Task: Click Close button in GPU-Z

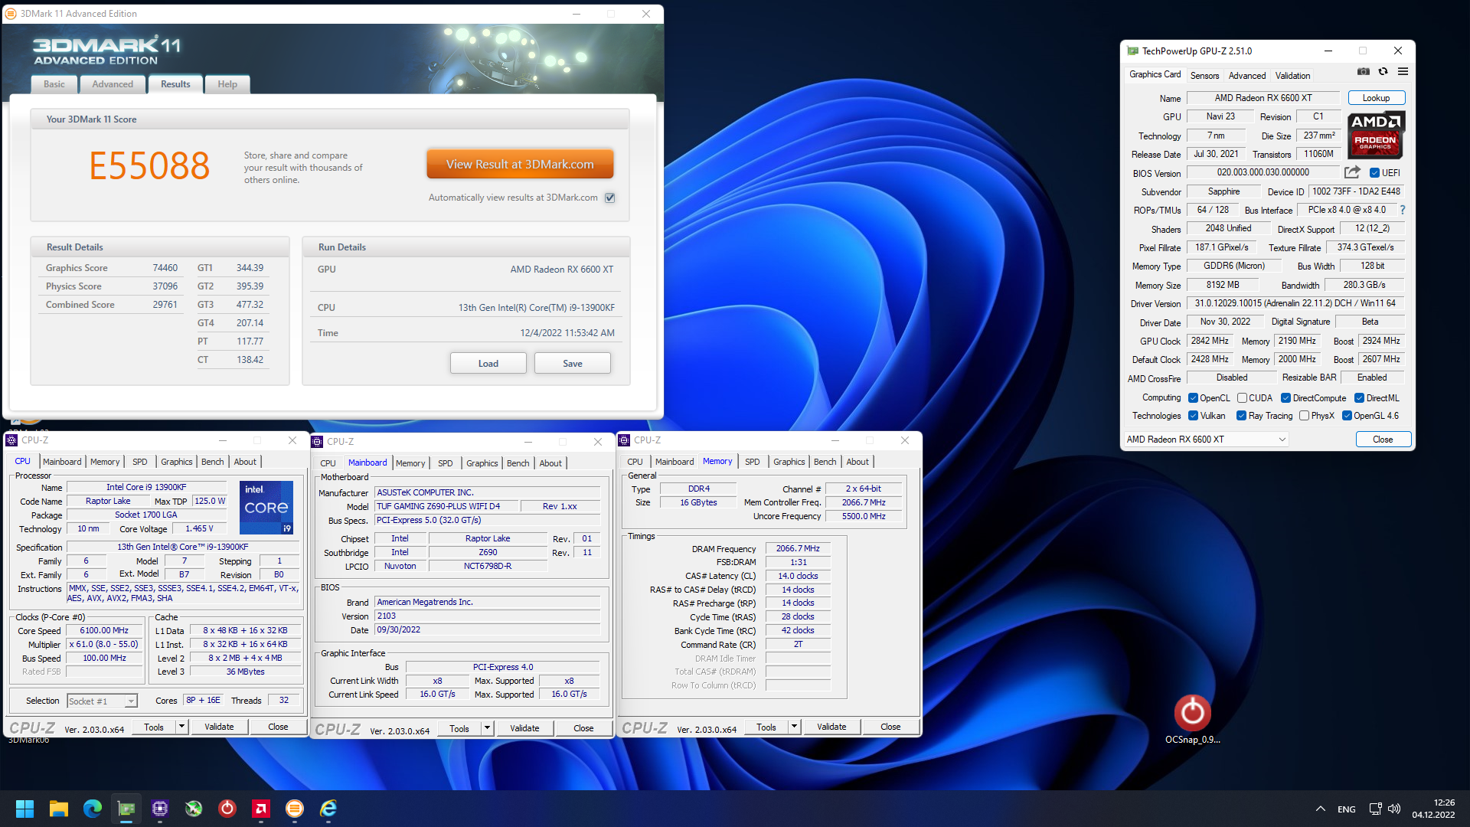Action: click(1383, 440)
